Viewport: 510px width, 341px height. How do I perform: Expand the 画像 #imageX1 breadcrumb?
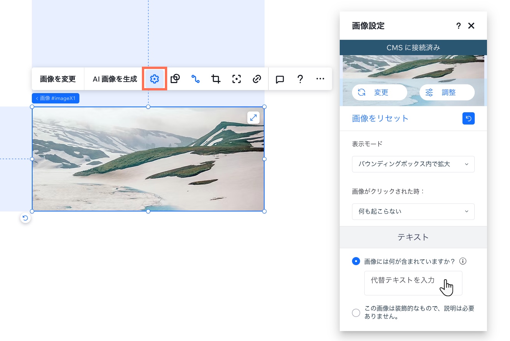pyautogui.click(x=55, y=98)
